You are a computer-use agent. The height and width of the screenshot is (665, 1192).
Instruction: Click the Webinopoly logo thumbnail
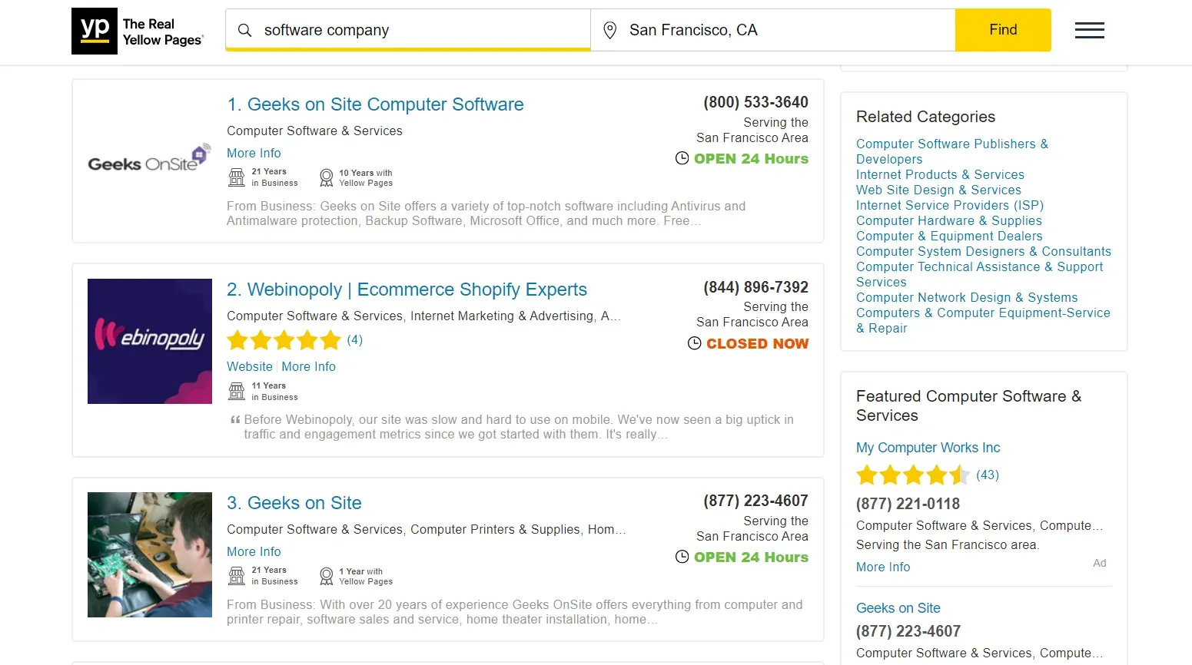pos(149,341)
